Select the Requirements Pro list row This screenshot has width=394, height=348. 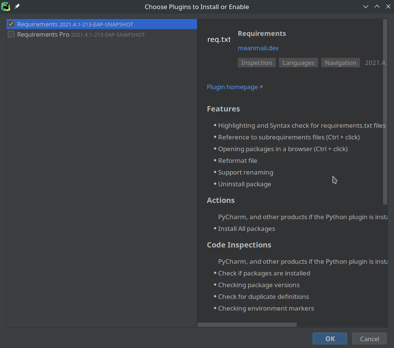point(102,34)
